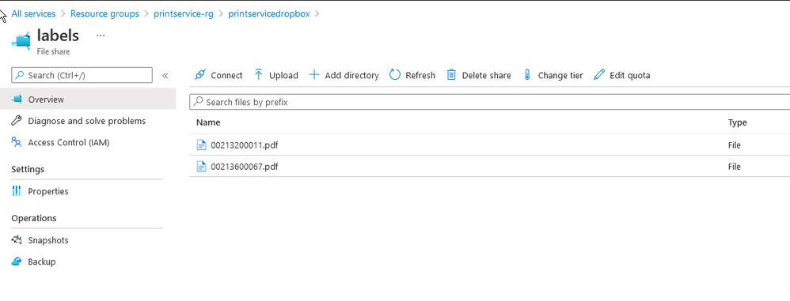Click the Delete share trash icon
Viewport: 790px width, 301px height.
(x=451, y=75)
